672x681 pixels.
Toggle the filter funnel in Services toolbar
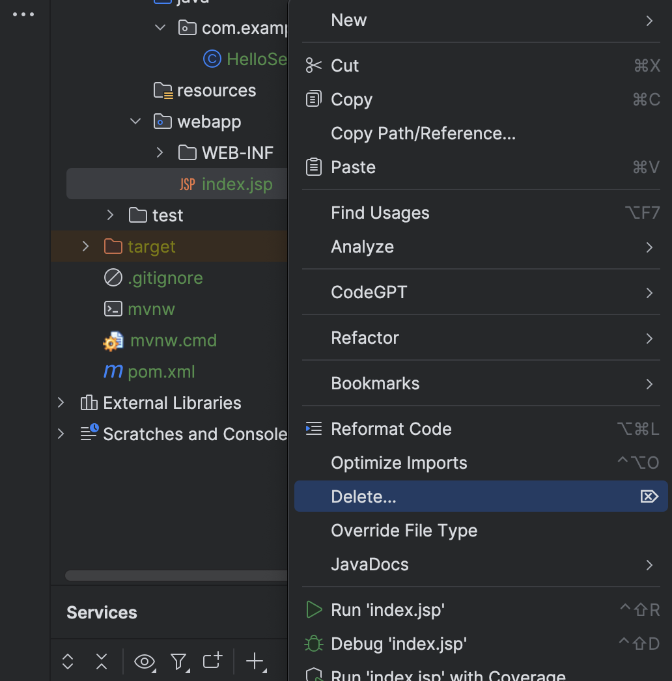point(179,661)
